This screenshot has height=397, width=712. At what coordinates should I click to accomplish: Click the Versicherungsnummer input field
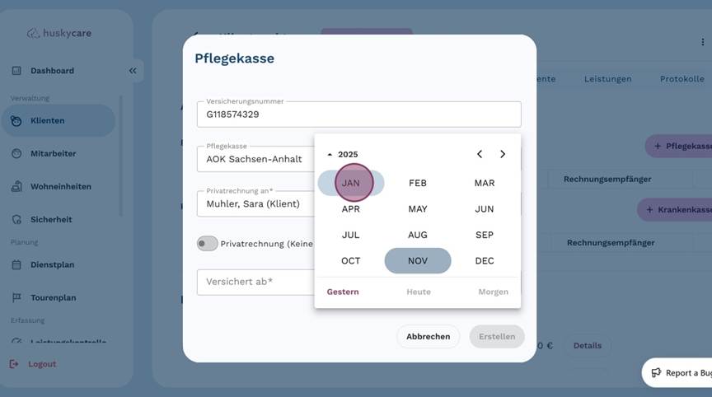[x=358, y=114]
